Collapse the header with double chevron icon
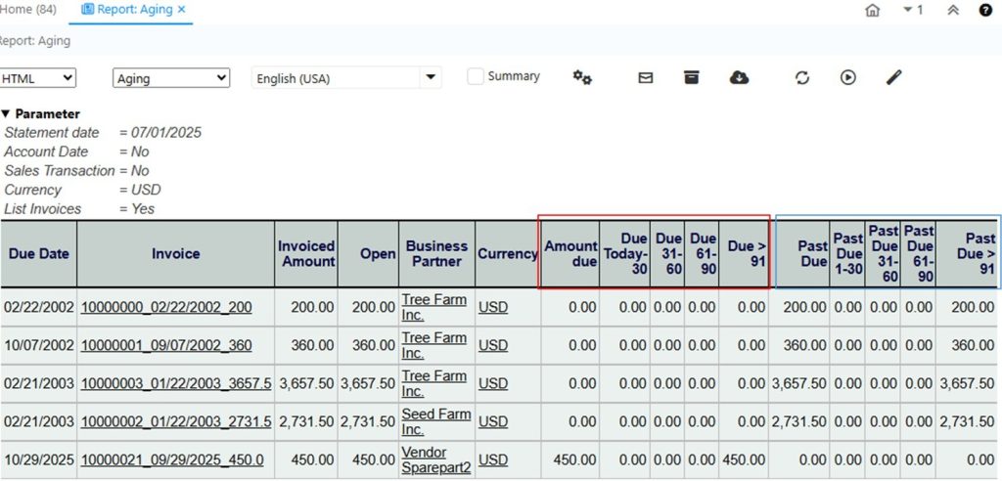Screen dimensions: 1002x481 tap(953, 10)
